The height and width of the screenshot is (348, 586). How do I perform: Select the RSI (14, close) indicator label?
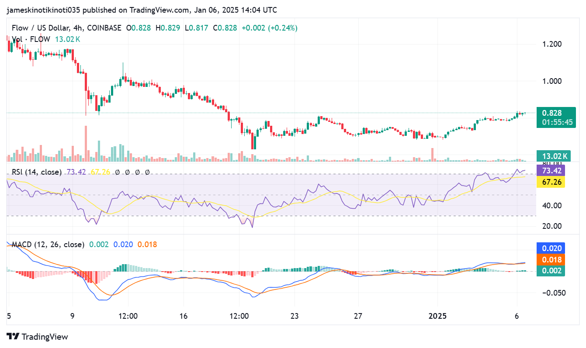[36, 172]
